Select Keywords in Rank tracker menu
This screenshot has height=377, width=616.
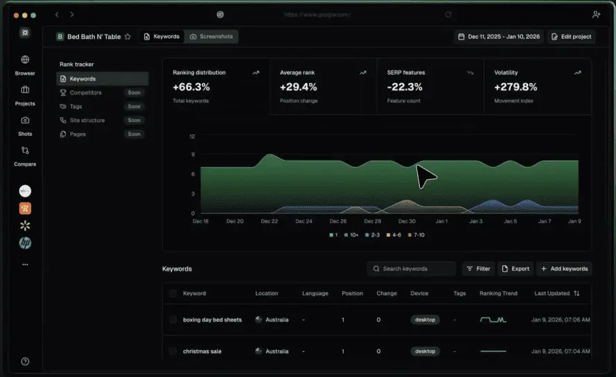[x=102, y=78]
